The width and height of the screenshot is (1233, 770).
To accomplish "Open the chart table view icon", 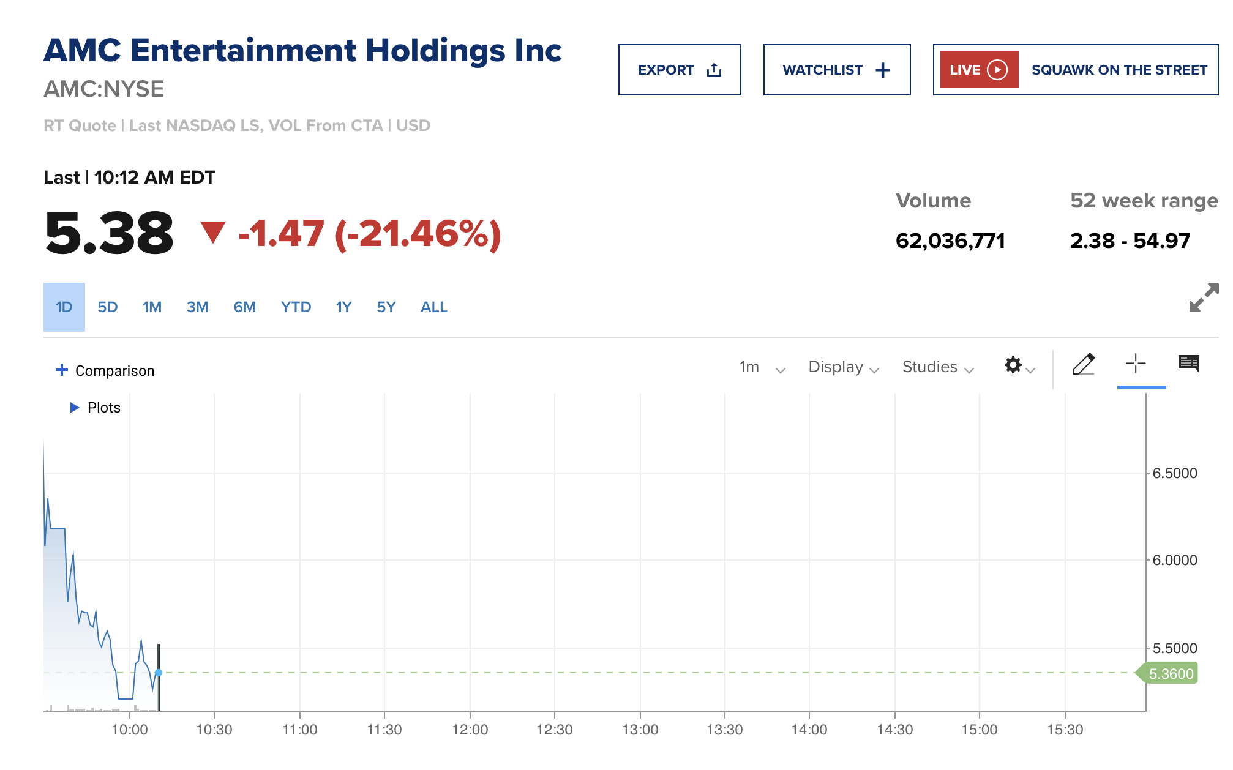I will point(1188,364).
